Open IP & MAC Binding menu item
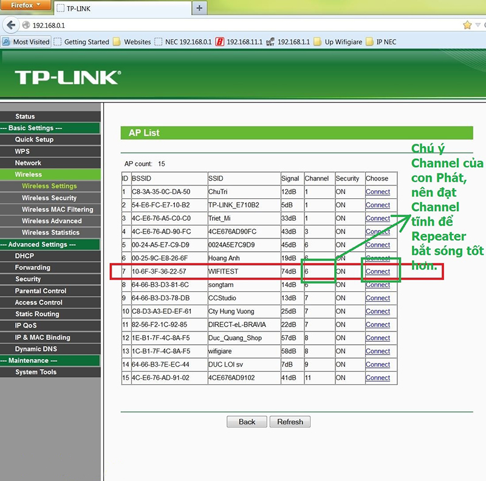 50,337
